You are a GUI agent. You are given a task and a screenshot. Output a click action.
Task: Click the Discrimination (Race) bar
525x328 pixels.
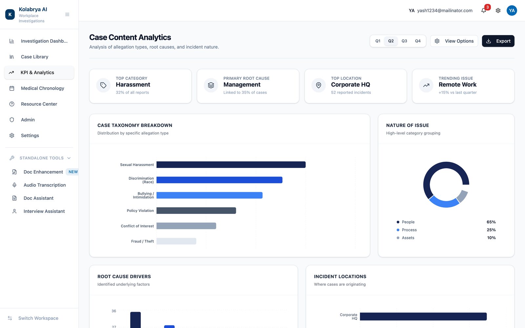click(x=220, y=180)
